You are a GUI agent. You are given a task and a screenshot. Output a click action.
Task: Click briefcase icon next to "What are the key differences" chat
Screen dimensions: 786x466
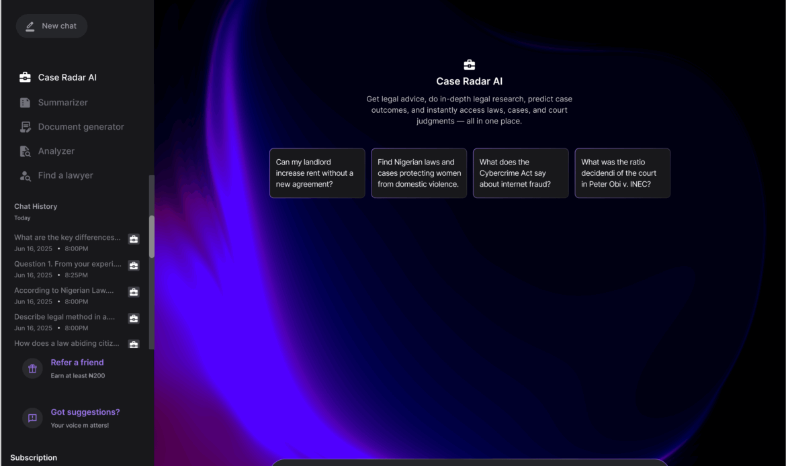[x=134, y=239]
